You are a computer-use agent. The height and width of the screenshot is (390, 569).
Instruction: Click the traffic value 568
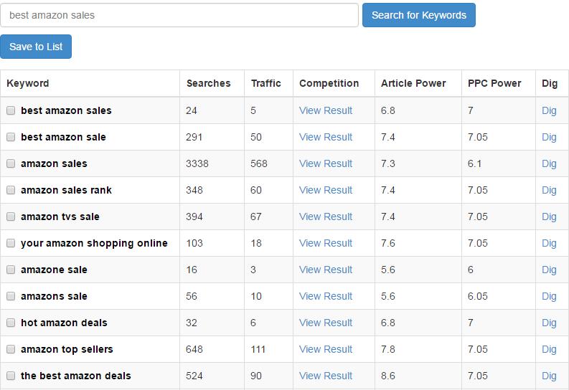[259, 163]
